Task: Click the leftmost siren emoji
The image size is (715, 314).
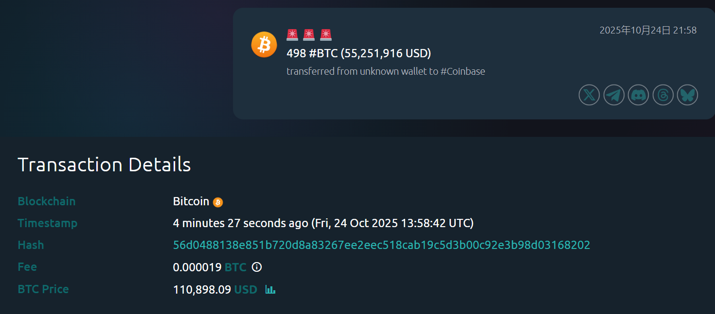Action: pos(292,34)
